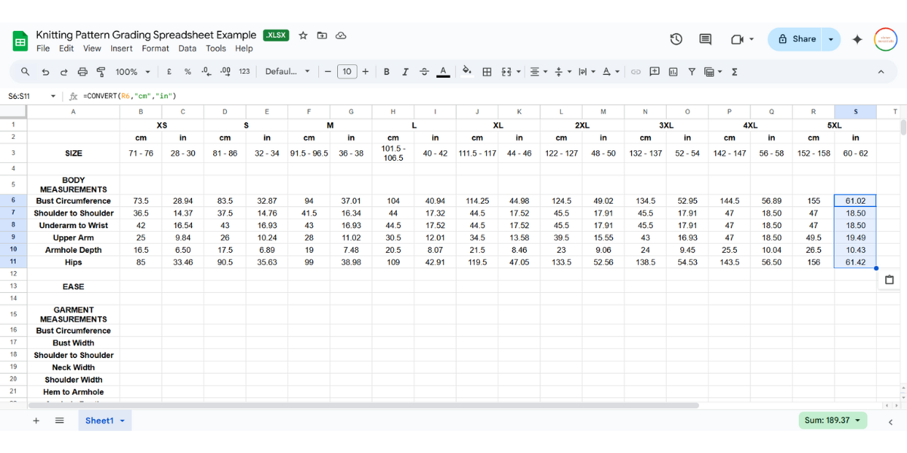The width and height of the screenshot is (907, 453).
Task: Open the comments panel icon
Action: coord(705,39)
